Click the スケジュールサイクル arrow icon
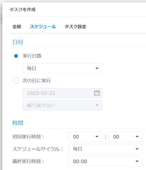 137,149
